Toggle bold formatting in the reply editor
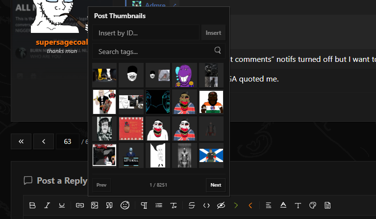Screen dimensions: 376x219 point(32,205)
